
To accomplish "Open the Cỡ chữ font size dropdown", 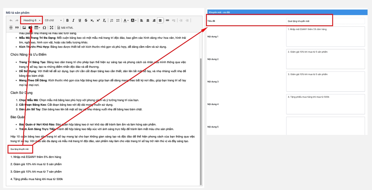I will coord(53,20).
